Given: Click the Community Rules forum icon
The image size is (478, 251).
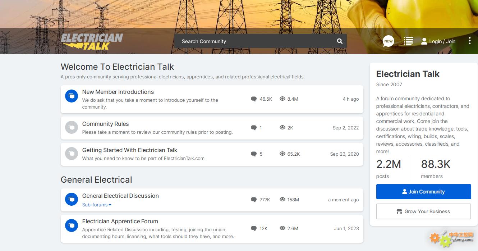Looking at the screenshot, I should click(72, 127).
